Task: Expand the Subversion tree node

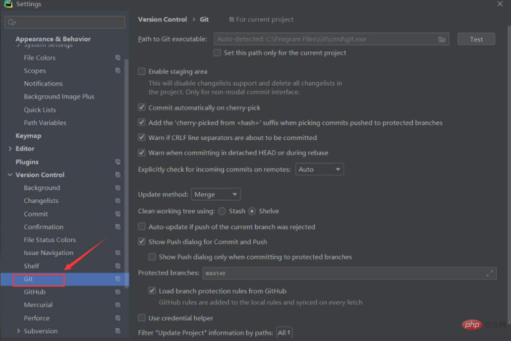Action: (x=18, y=331)
